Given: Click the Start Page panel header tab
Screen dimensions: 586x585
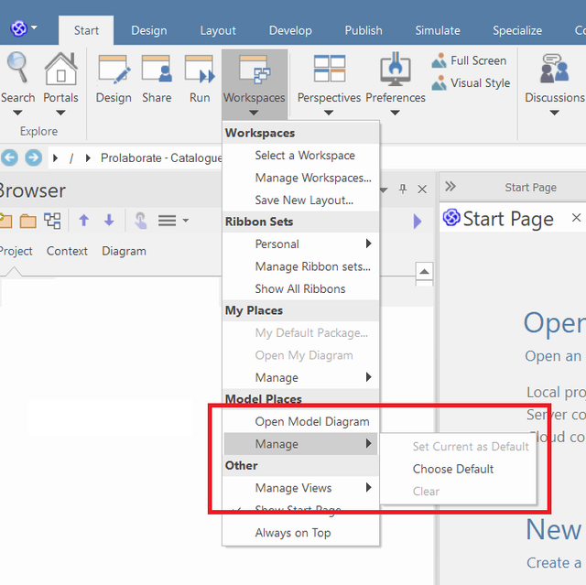Looking at the screenshot, I should pos(530,187).
